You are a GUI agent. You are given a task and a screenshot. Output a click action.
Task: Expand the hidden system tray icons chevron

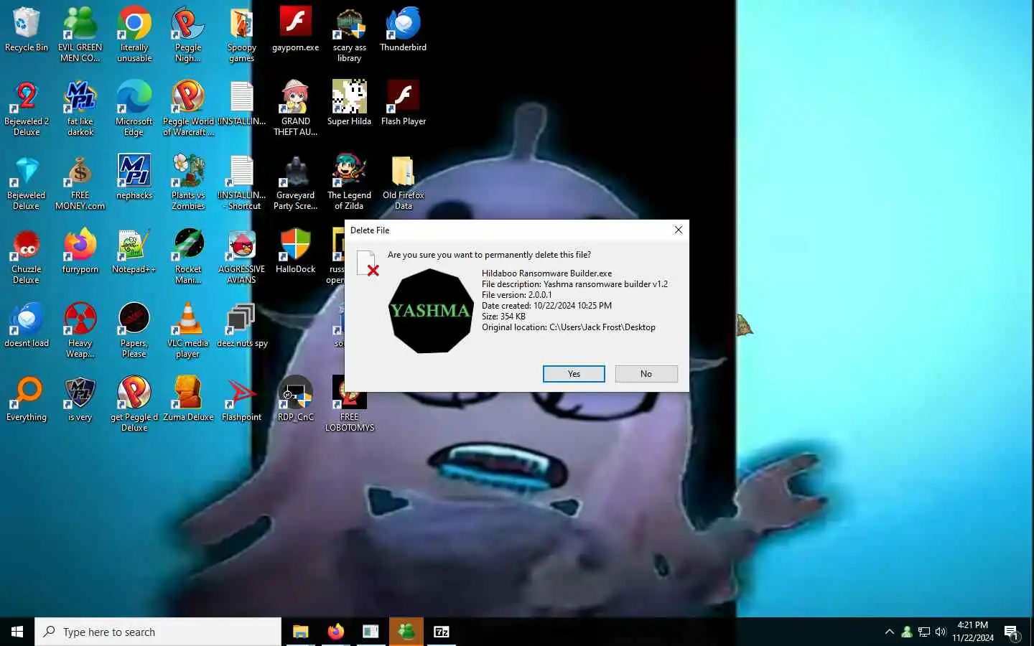[889, 632]
